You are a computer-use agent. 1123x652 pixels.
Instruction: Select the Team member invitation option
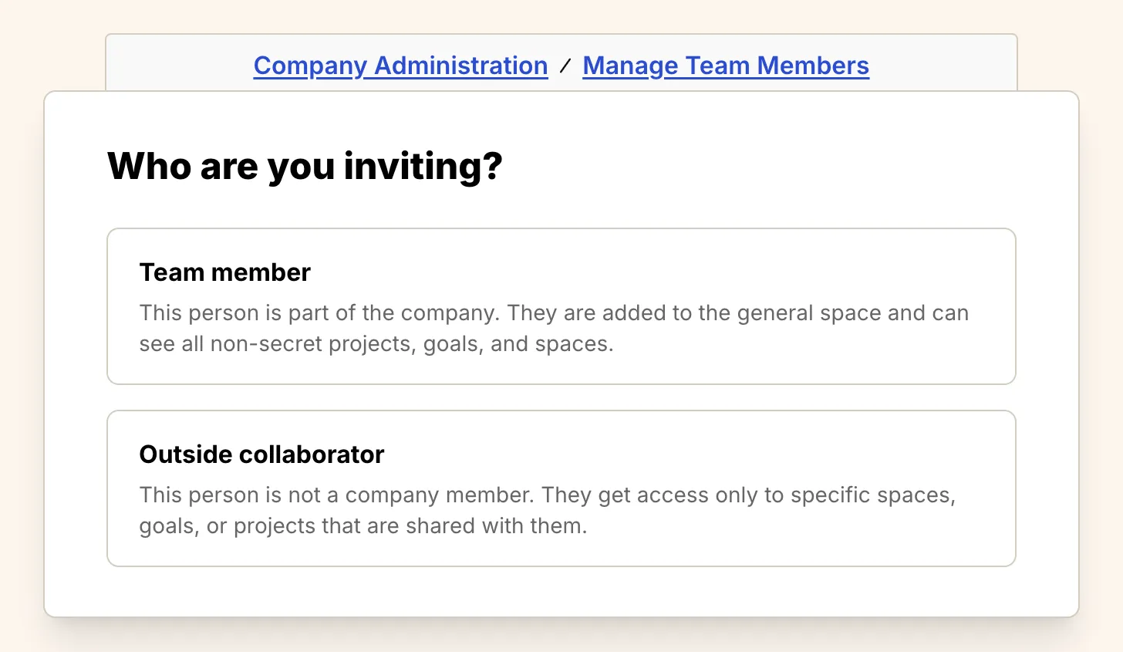[x=561, y=306]
